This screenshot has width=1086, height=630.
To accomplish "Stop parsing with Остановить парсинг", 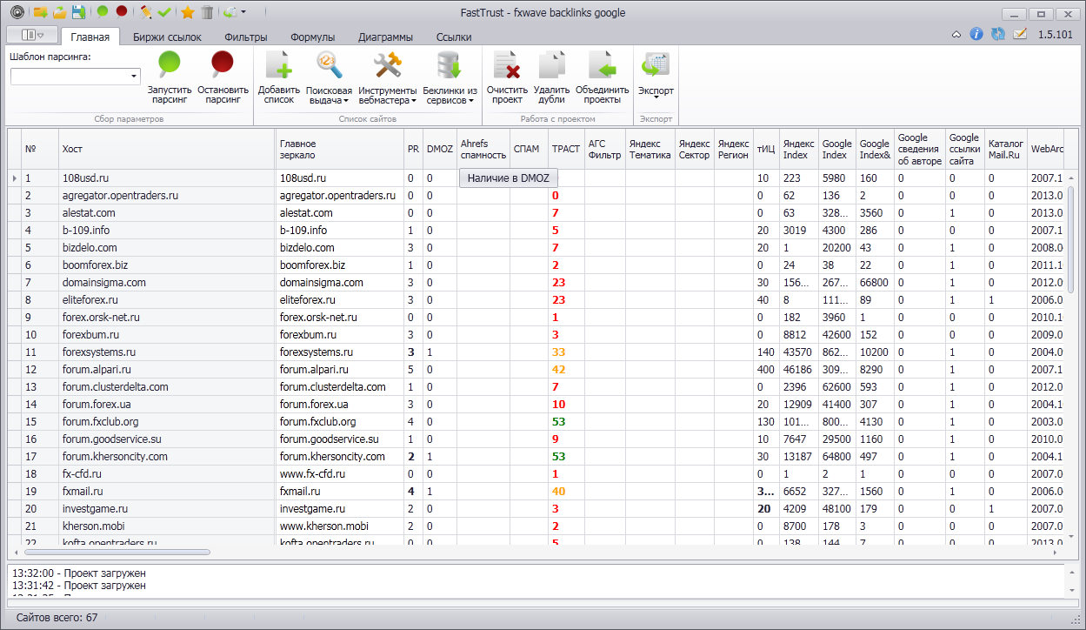I will 223,77.
